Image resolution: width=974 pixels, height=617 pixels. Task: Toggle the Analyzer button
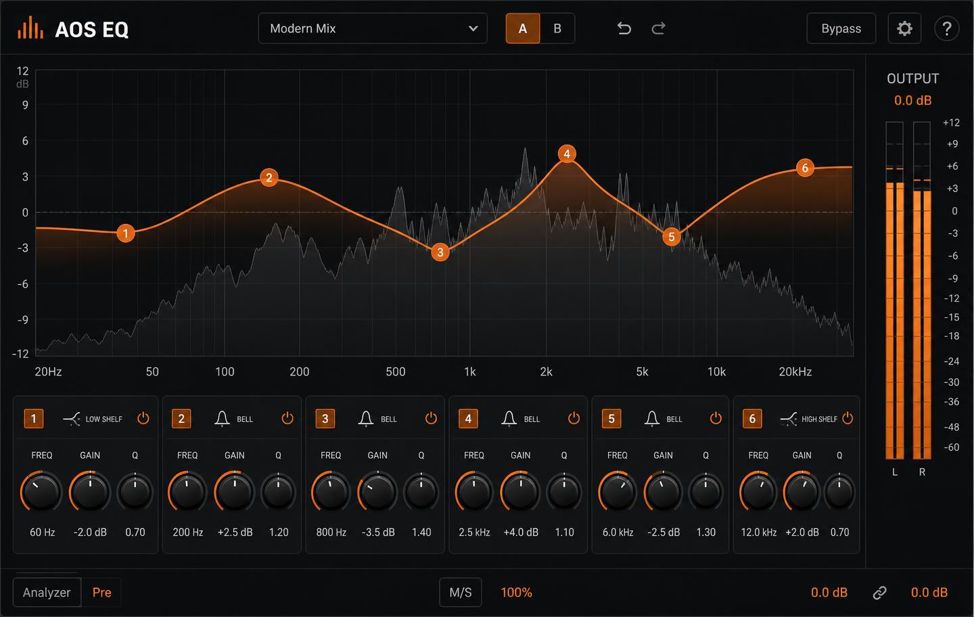pos(47,593)
